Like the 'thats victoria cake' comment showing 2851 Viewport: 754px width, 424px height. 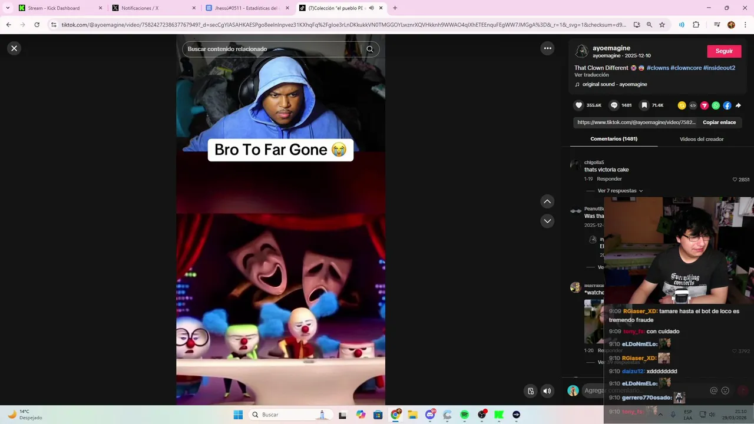pyautogui.click(x=735, y=180)
